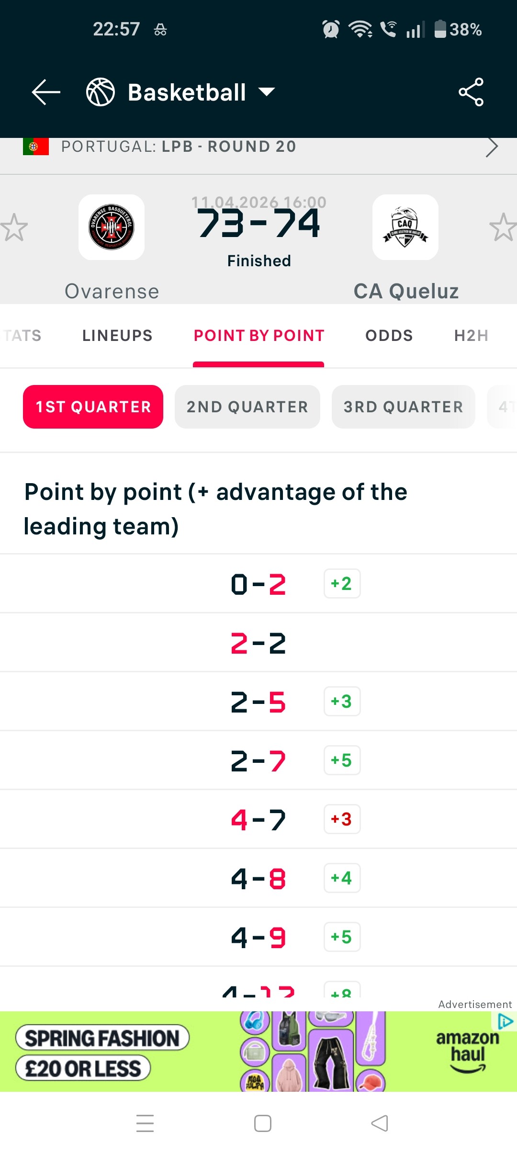Open Ovarense team logo
Viewport: 517px width, 1155px height.
coord(112,227)
